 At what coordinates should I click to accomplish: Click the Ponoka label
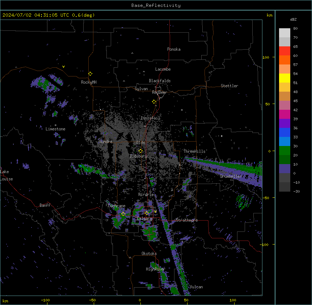(174, 49)
